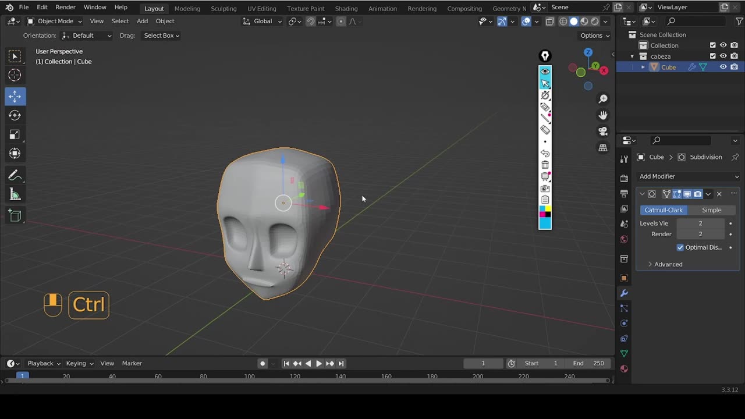This screenshot has height=419, width=745.
Task: Open the File menu
Action: [24, 8]
